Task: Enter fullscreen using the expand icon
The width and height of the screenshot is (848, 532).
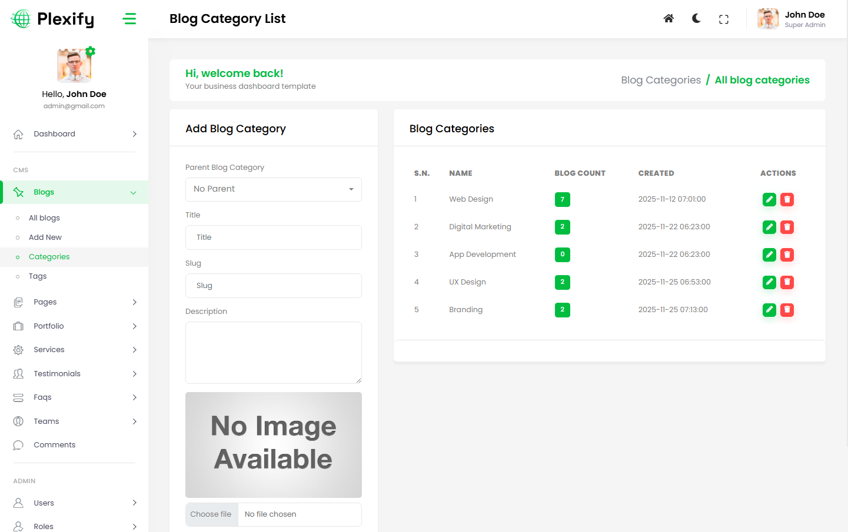Action: click(x=724, y=19)
